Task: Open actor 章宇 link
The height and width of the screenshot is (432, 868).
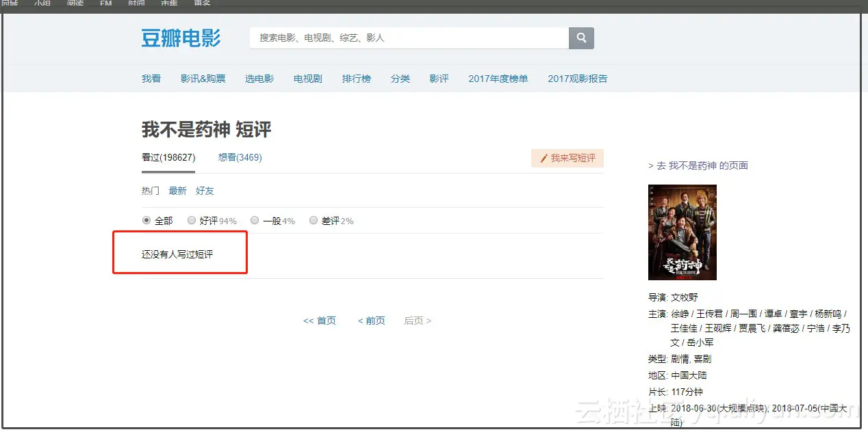Action: tap(798, 314)
